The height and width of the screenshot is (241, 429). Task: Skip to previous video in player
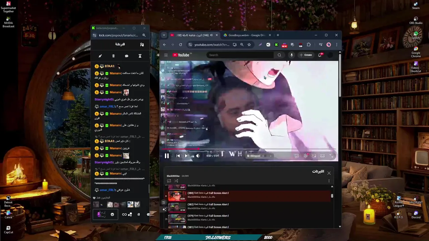(x=178, y=156)
